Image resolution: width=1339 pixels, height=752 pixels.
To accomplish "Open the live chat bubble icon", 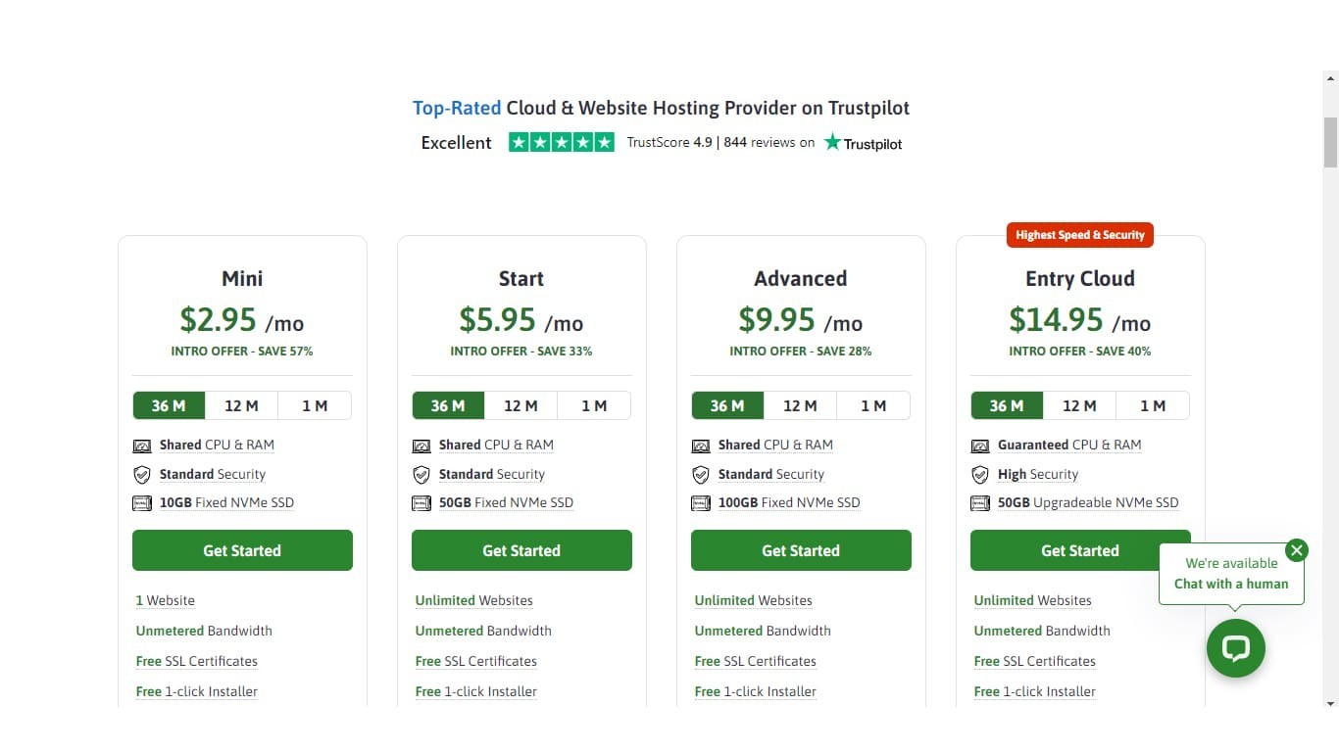I will pyautogui.click(x=1235, y=648).
